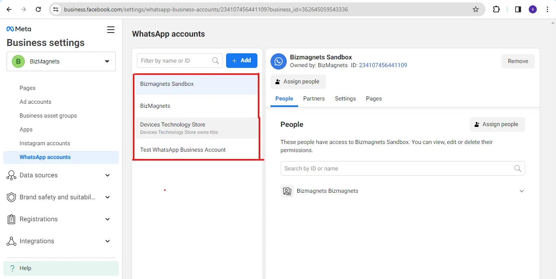Reload the page

coord(38,9)
